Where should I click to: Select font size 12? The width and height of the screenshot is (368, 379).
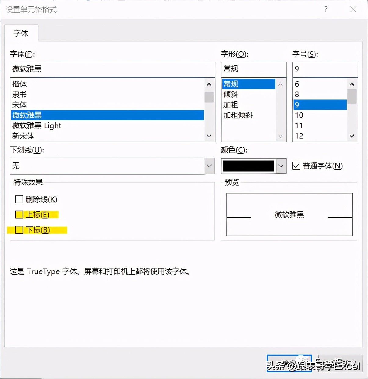click(x=299, y=136)
